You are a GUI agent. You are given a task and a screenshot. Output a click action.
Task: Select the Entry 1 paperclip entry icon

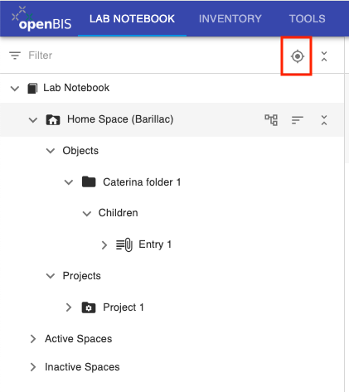coord(124,244)
